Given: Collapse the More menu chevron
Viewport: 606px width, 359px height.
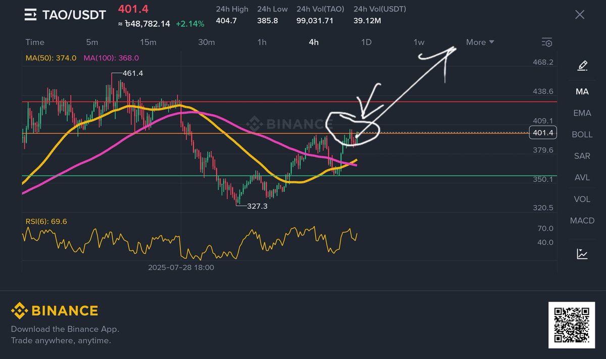Looking at the screenshot, I should click(492, 42).
